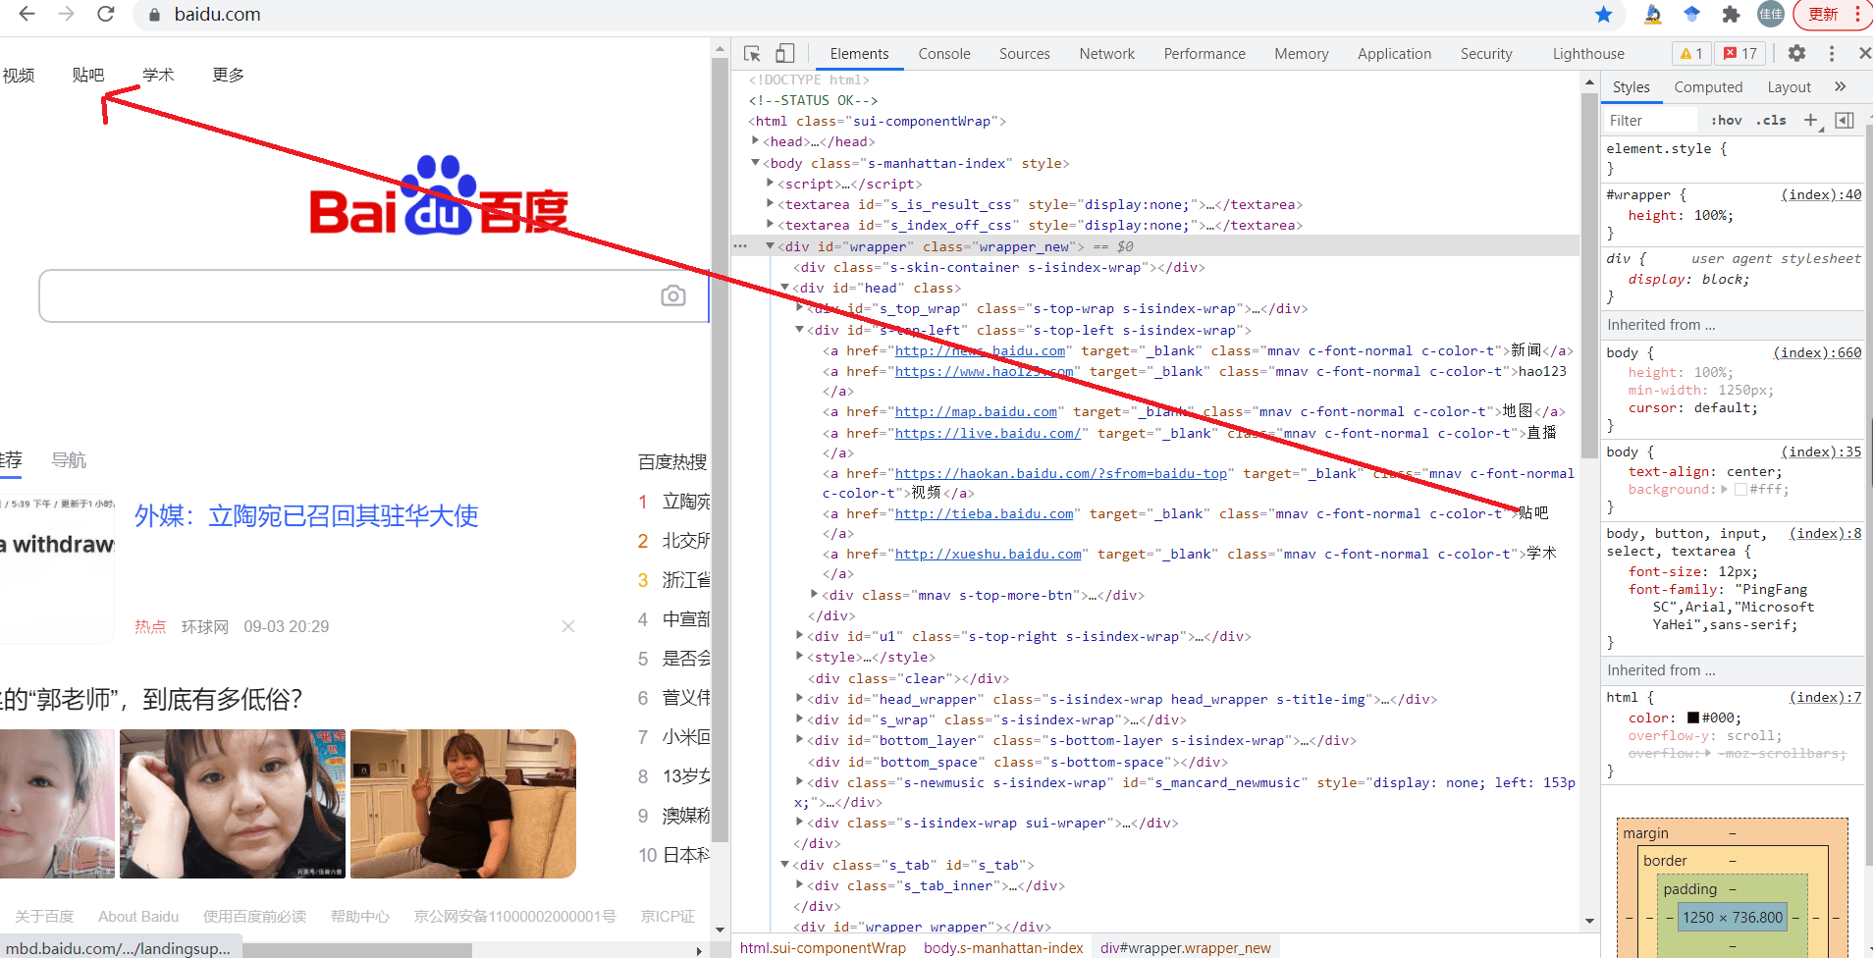Screen dimensions: 1873x958
Task: Expand the div id bottom_layer node
Action: click(x=799, y=740)
